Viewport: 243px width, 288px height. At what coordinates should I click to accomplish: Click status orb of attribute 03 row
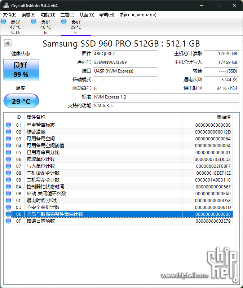(x=8, y=139)
